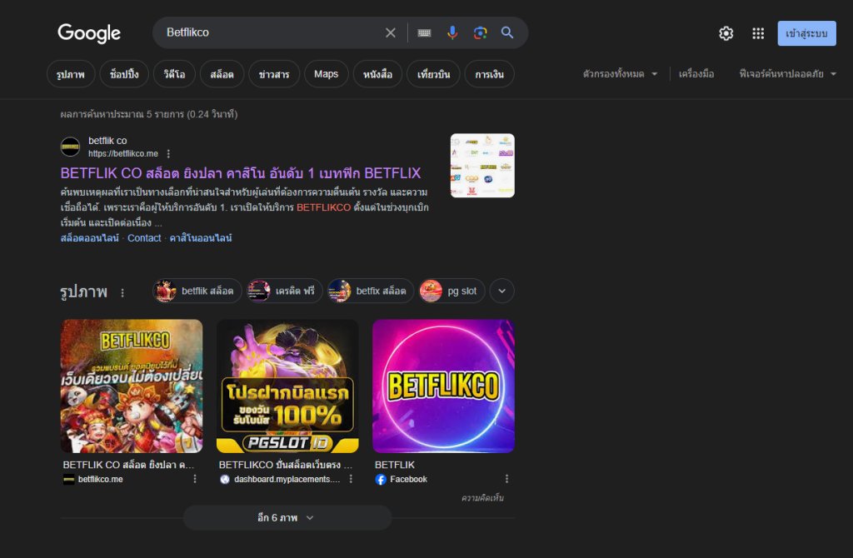Click the betflik co site favicon

[x=70, y=147]
